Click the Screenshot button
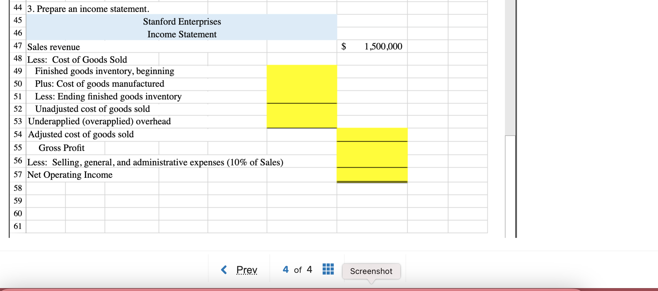 [x=371, y=271]
